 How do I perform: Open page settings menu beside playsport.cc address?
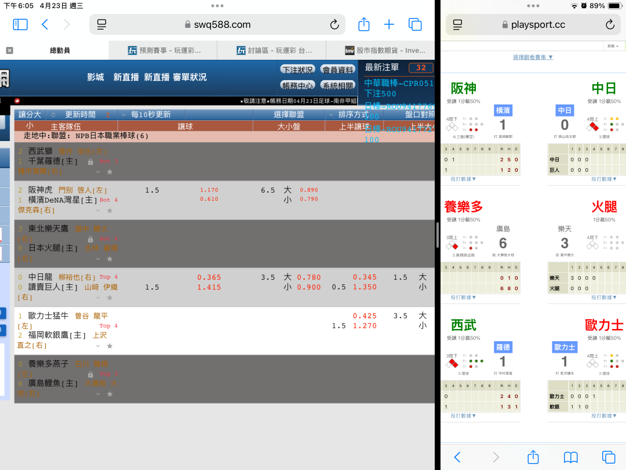(458, 25)
